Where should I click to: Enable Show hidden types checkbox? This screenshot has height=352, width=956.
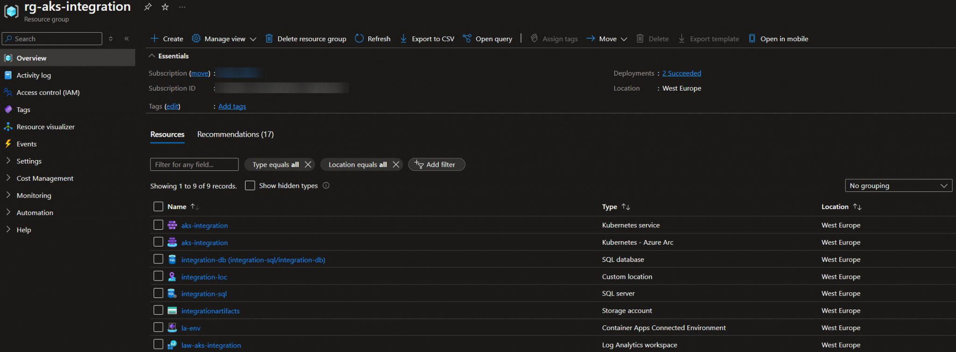pos(250,186)
